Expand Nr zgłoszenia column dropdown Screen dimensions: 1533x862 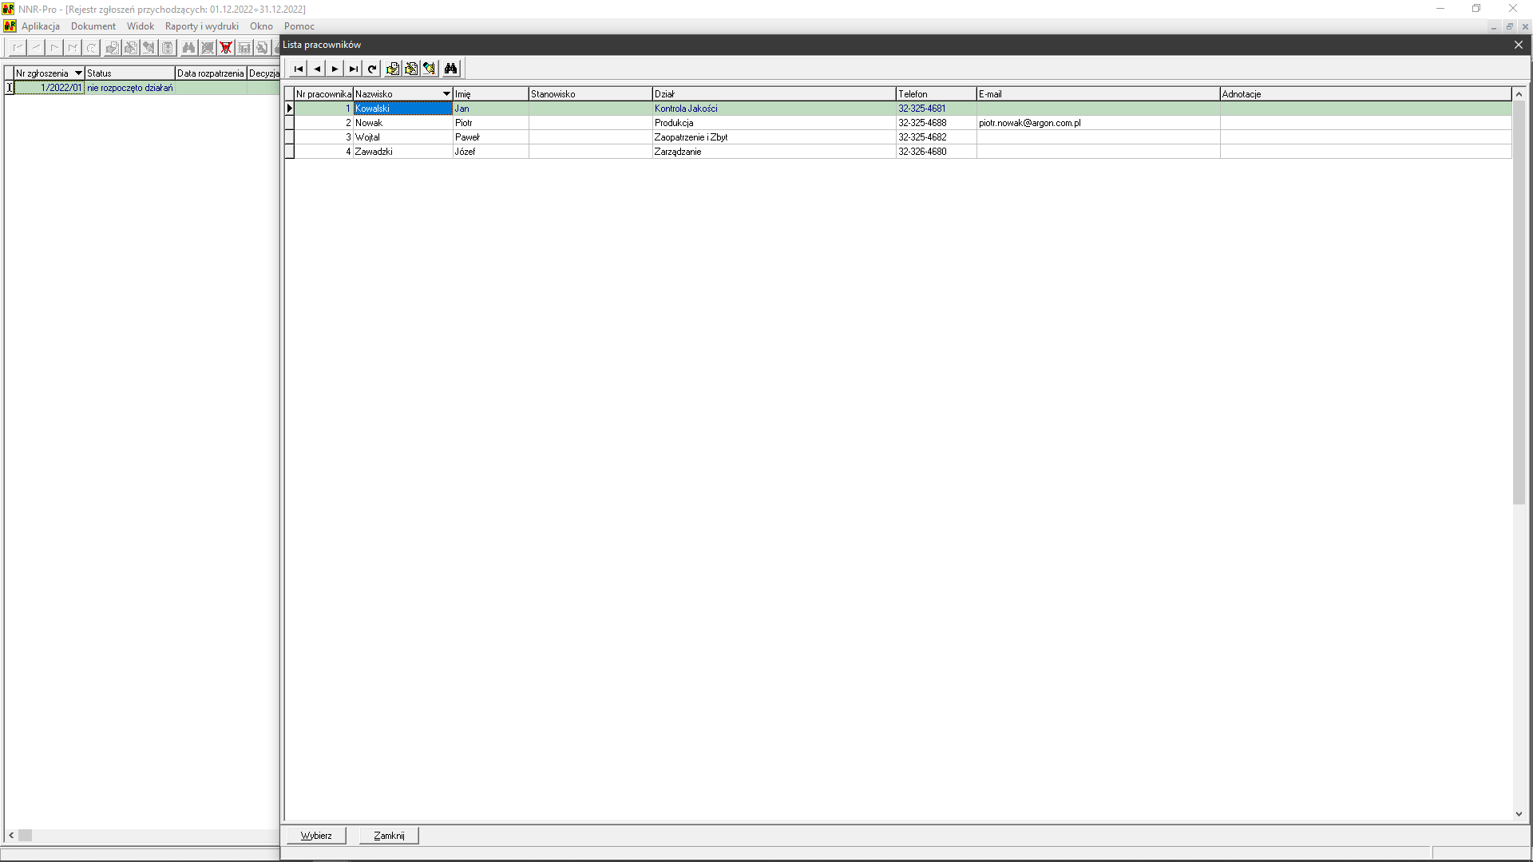pyautogui.click(x=78, y=73)
